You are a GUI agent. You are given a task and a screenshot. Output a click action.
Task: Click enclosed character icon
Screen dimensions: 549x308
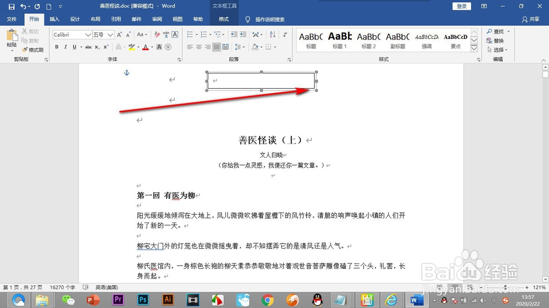coord(168,47)
